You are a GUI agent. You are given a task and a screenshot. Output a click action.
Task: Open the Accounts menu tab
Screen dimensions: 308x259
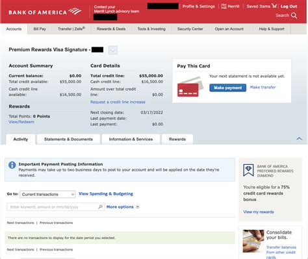click(x=14, y=29)
